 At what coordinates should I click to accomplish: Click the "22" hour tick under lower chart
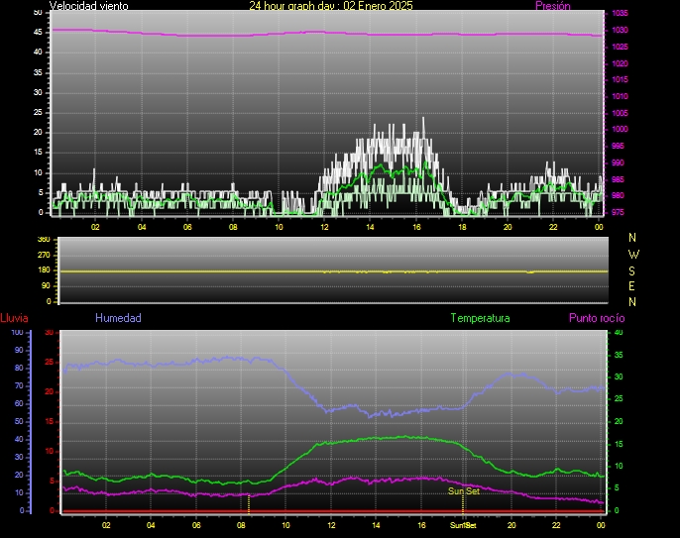point(556,525)
